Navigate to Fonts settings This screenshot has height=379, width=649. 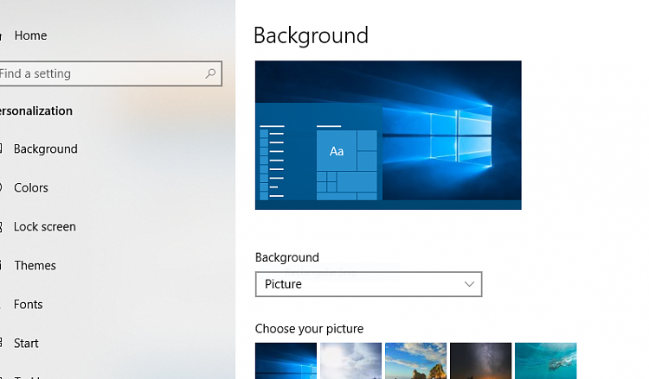click(28, 304)
